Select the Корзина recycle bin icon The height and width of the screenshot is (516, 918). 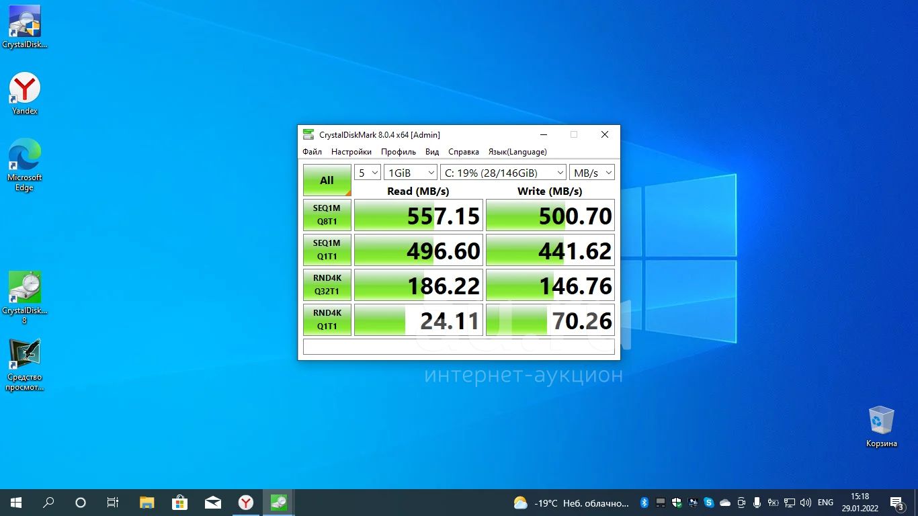click(881, 427)
